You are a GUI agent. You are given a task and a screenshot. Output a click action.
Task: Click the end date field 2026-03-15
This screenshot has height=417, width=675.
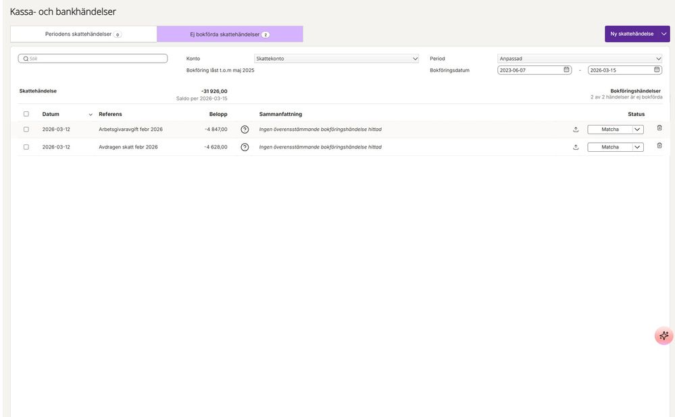point(625,70)
